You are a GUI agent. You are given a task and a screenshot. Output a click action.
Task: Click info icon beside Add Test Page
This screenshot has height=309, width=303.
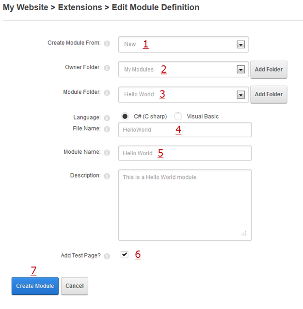(x=107, y=256)
